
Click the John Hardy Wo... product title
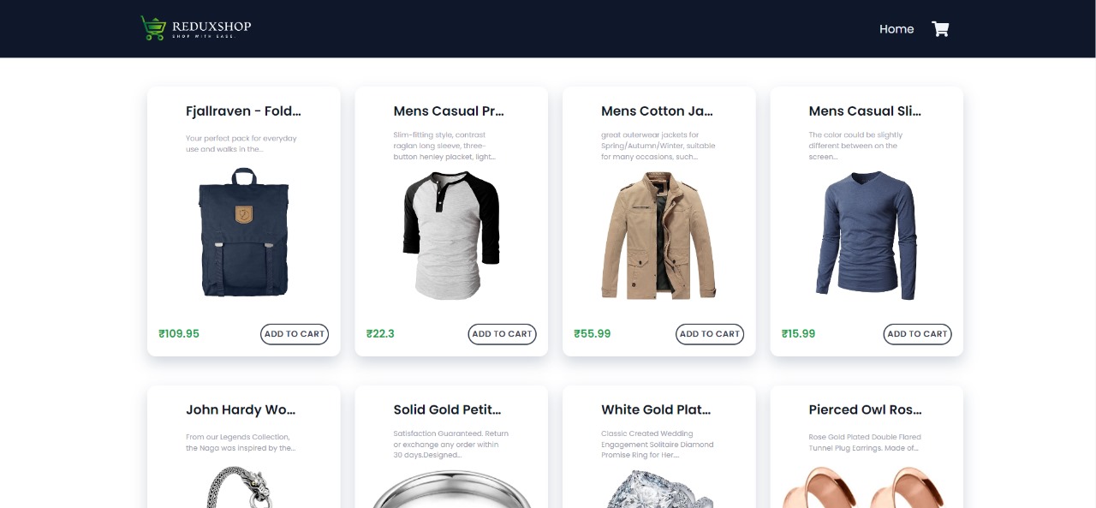(241, 410)
